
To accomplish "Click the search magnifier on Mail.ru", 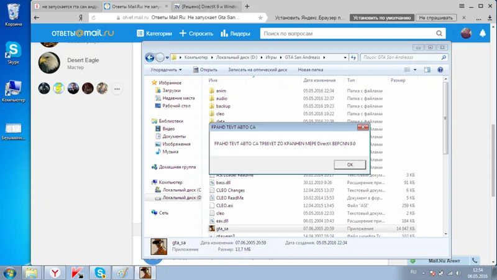I will click(x=439, y=34).
